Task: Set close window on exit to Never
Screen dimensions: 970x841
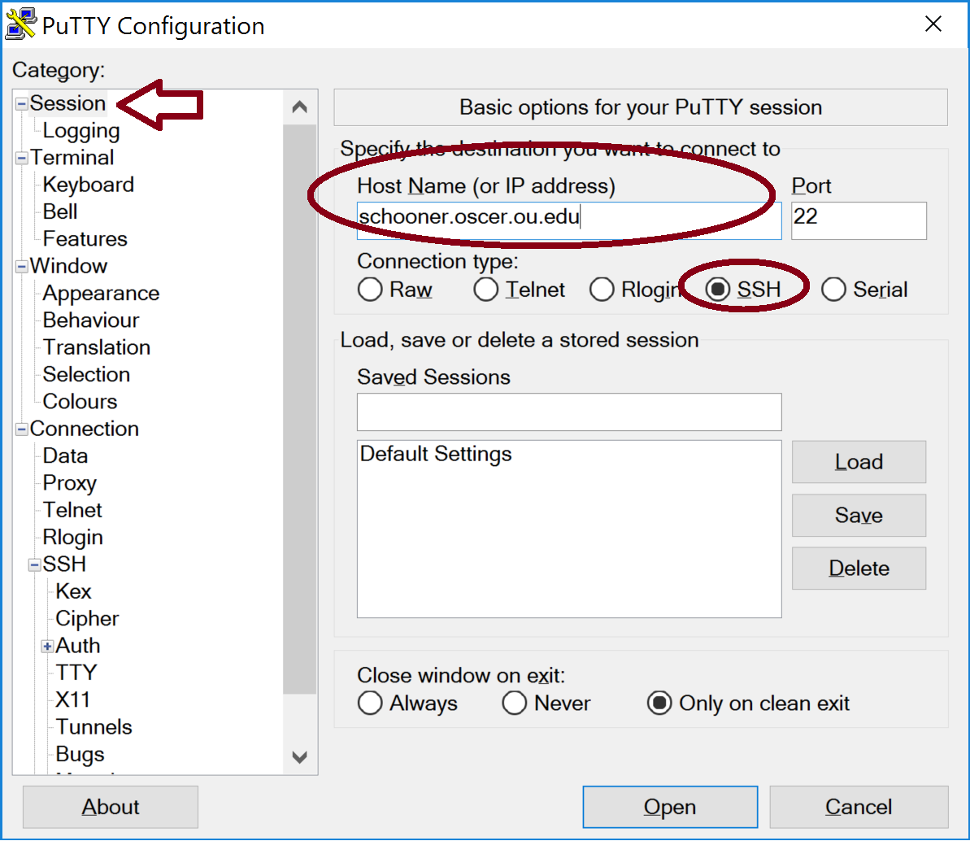Action: pos(515,704)
